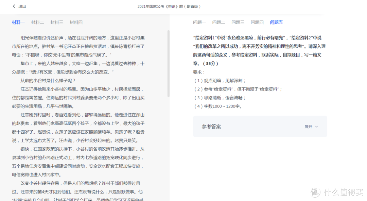Image resolution: width=367 pixels, height=201 pixels.
Task: Click the 参考答案 card header
Action: point(213,126)
